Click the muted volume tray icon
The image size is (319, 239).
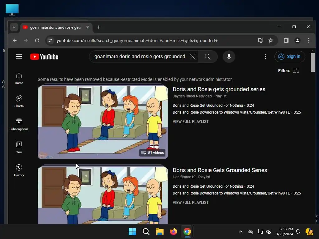coord(269,232)
